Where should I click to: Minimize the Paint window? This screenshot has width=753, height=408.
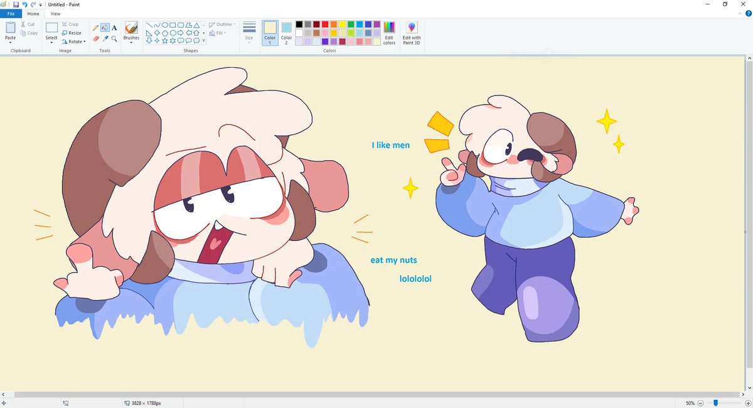tap(707, 4)
